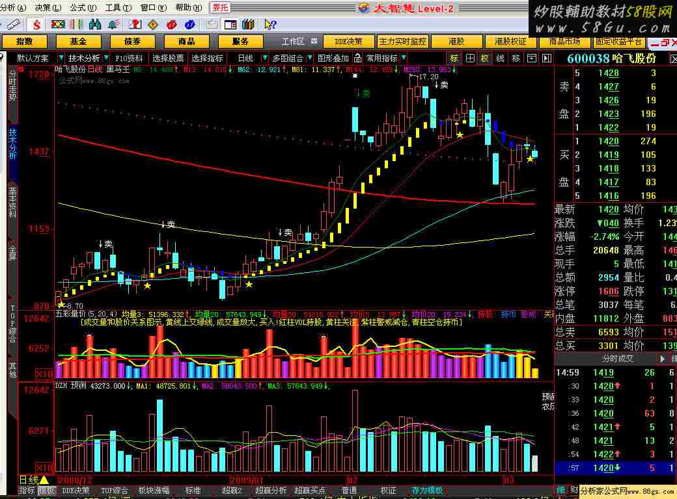
Task: Select the 超赢分析 bottom tab
Action: pos(271,491)
